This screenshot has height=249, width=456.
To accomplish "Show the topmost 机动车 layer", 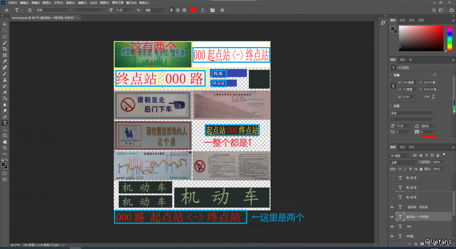I will tap(392, 178).
